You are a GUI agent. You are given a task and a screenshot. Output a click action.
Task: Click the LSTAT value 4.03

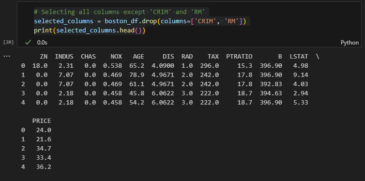(301, 84)
